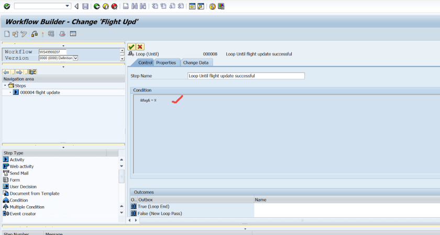Select the True (Loop End) outcome row
Image resolution: width=440 pixels, height=235 pixels.
coord(153,207)
